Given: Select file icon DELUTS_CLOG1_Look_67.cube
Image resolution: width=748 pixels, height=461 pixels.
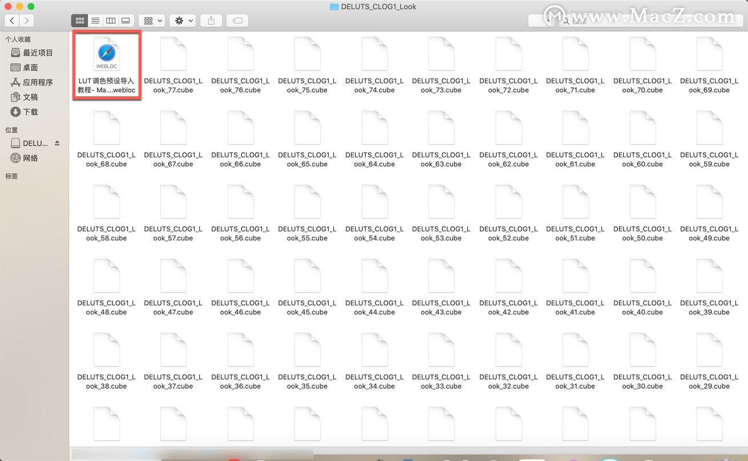Looking at the screenshot, I should 173,129.
